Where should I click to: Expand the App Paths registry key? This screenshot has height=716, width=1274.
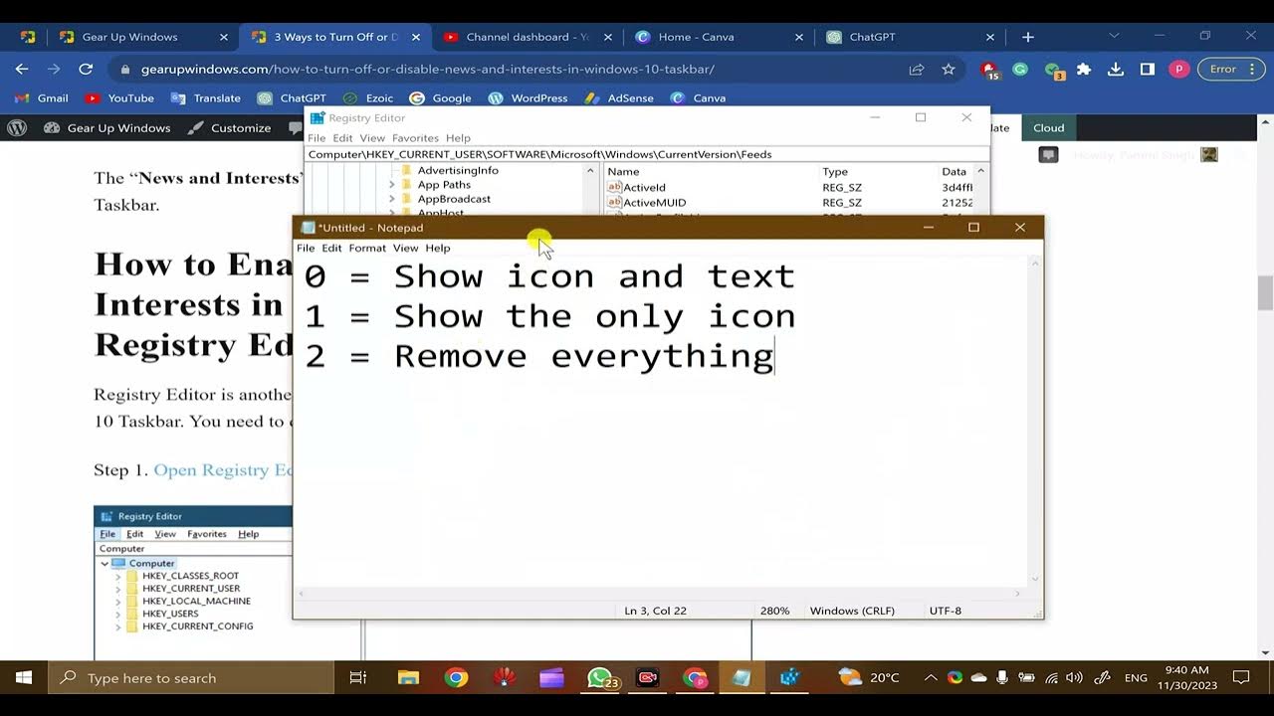pyautogui.click(x=391, y=185)
